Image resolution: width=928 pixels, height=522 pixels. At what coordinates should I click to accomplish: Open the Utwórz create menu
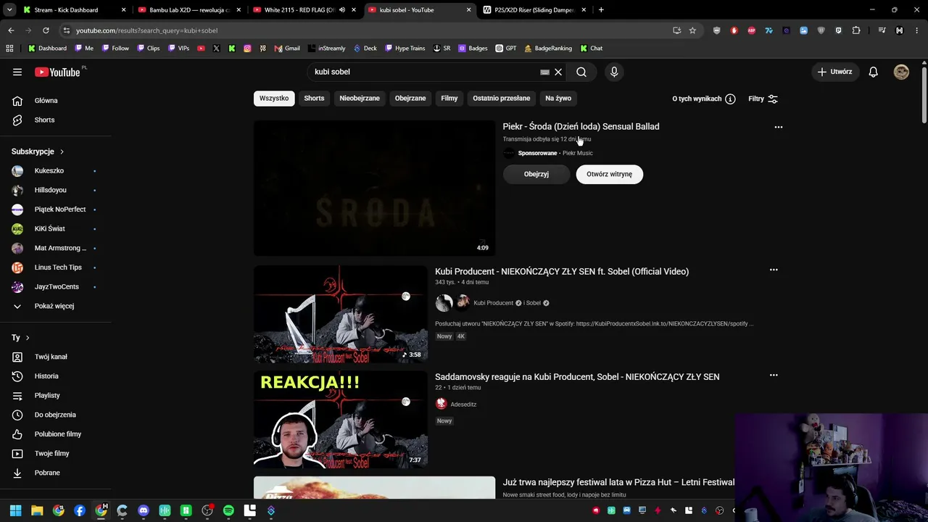(834, 72)
